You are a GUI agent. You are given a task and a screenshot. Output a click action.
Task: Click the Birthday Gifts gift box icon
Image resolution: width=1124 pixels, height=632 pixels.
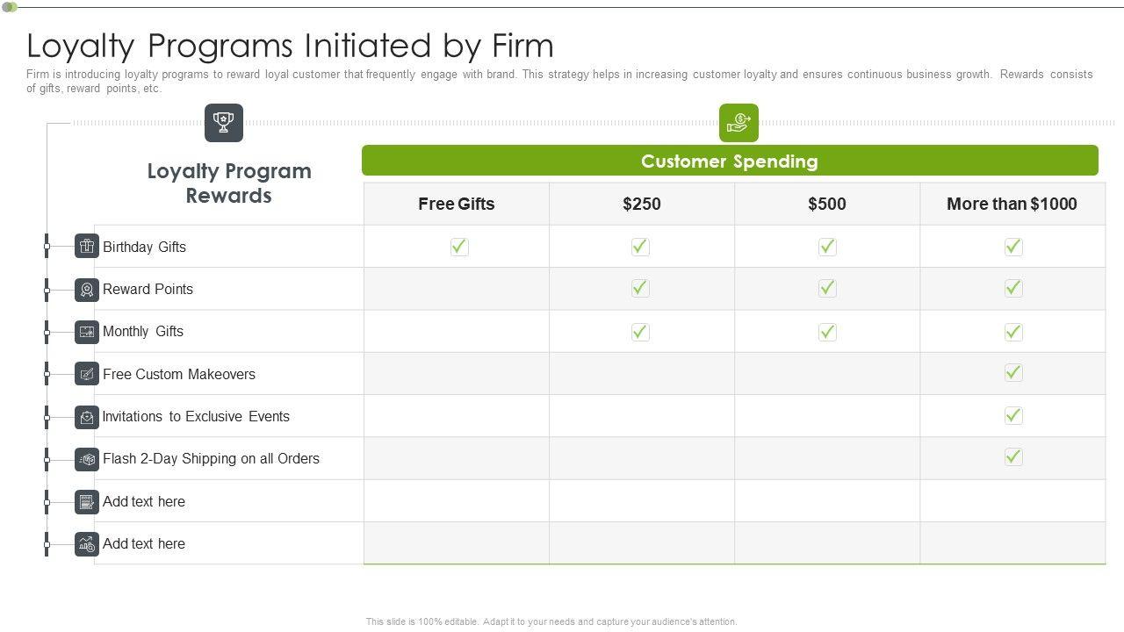click(x=86, y=247)
